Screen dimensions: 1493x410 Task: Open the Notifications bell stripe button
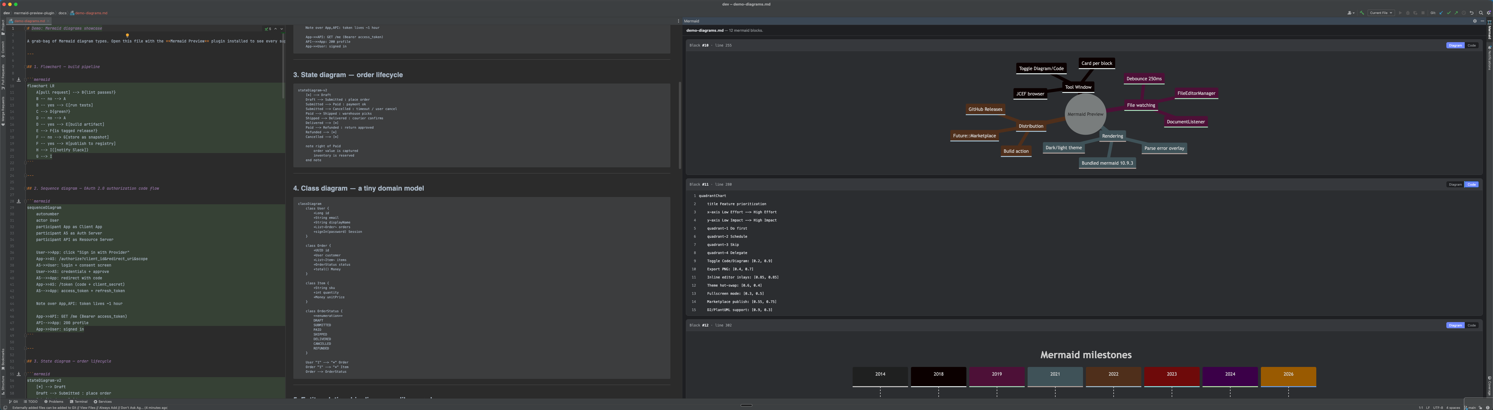[1490, 58]
